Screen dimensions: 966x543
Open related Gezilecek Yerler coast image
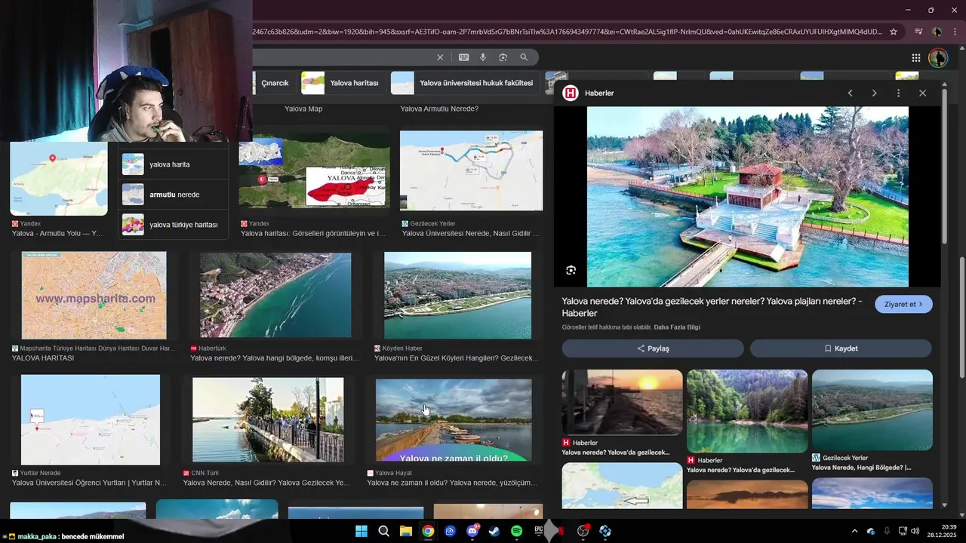[x=872, y=410]
